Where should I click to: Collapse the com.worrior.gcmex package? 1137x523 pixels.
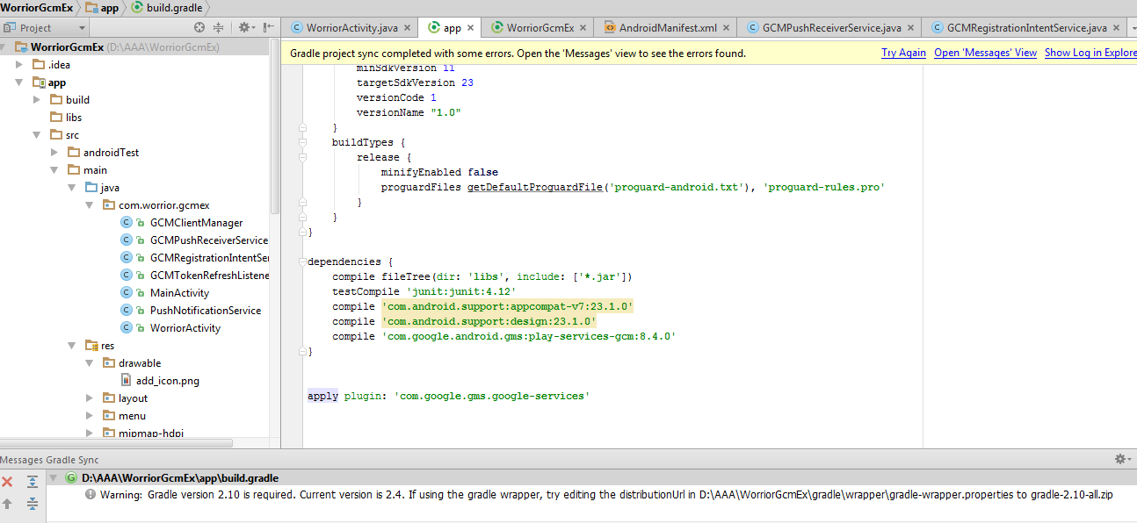click(x=90, y=204)
